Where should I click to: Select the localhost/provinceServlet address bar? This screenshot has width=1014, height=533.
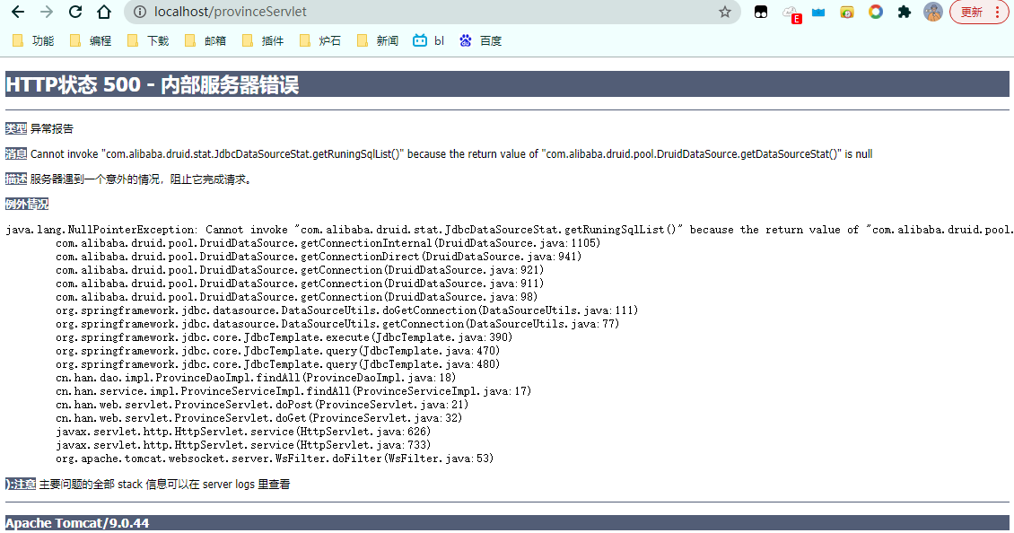pyautogui.click(x=432, y=12)
